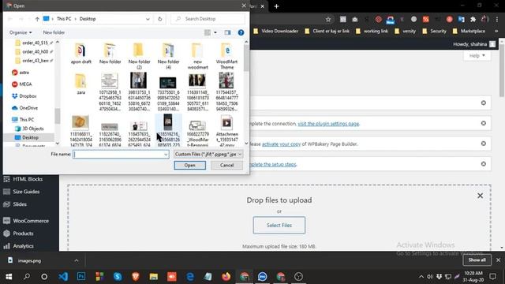Open the HTML Blocks menu in WordPress

coord(28,179)
